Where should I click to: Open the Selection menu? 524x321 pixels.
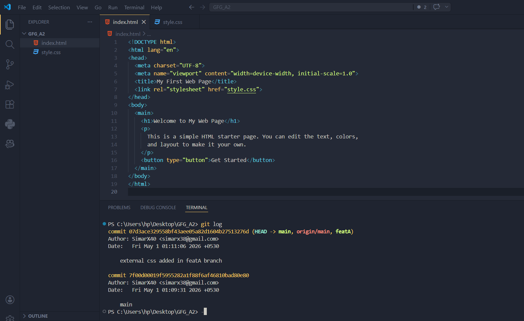tap(59, 7)
